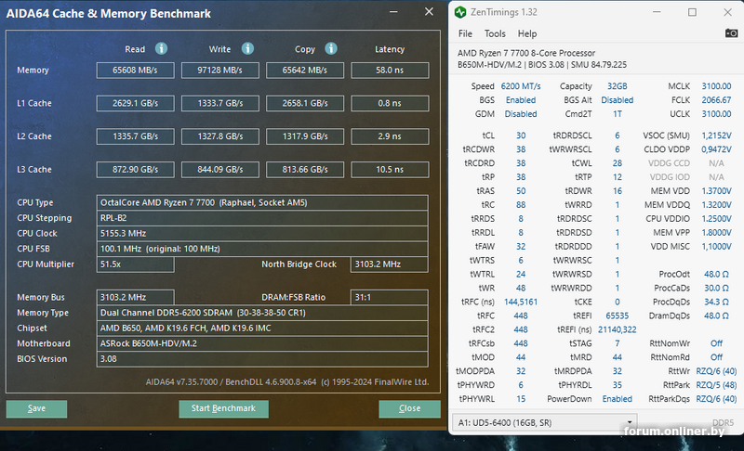744x451 pixels.
Task: Minimize the ZenTimings window
Action: (x=657, y=12)
